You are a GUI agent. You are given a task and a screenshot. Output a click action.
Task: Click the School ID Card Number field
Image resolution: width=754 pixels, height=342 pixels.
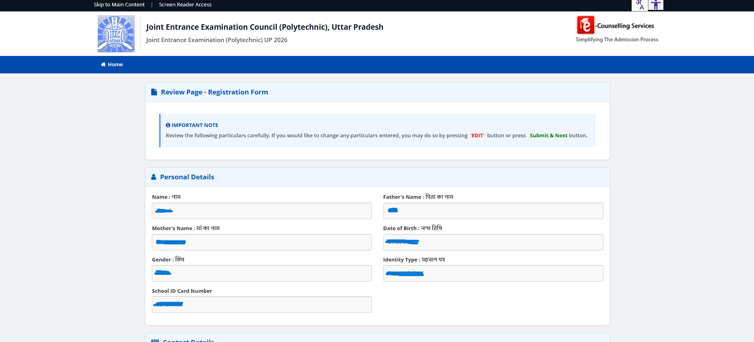[x=262, y=304]
